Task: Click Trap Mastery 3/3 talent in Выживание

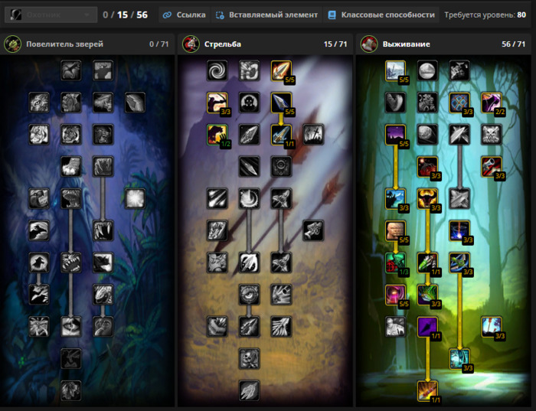Action: point(459,103)
